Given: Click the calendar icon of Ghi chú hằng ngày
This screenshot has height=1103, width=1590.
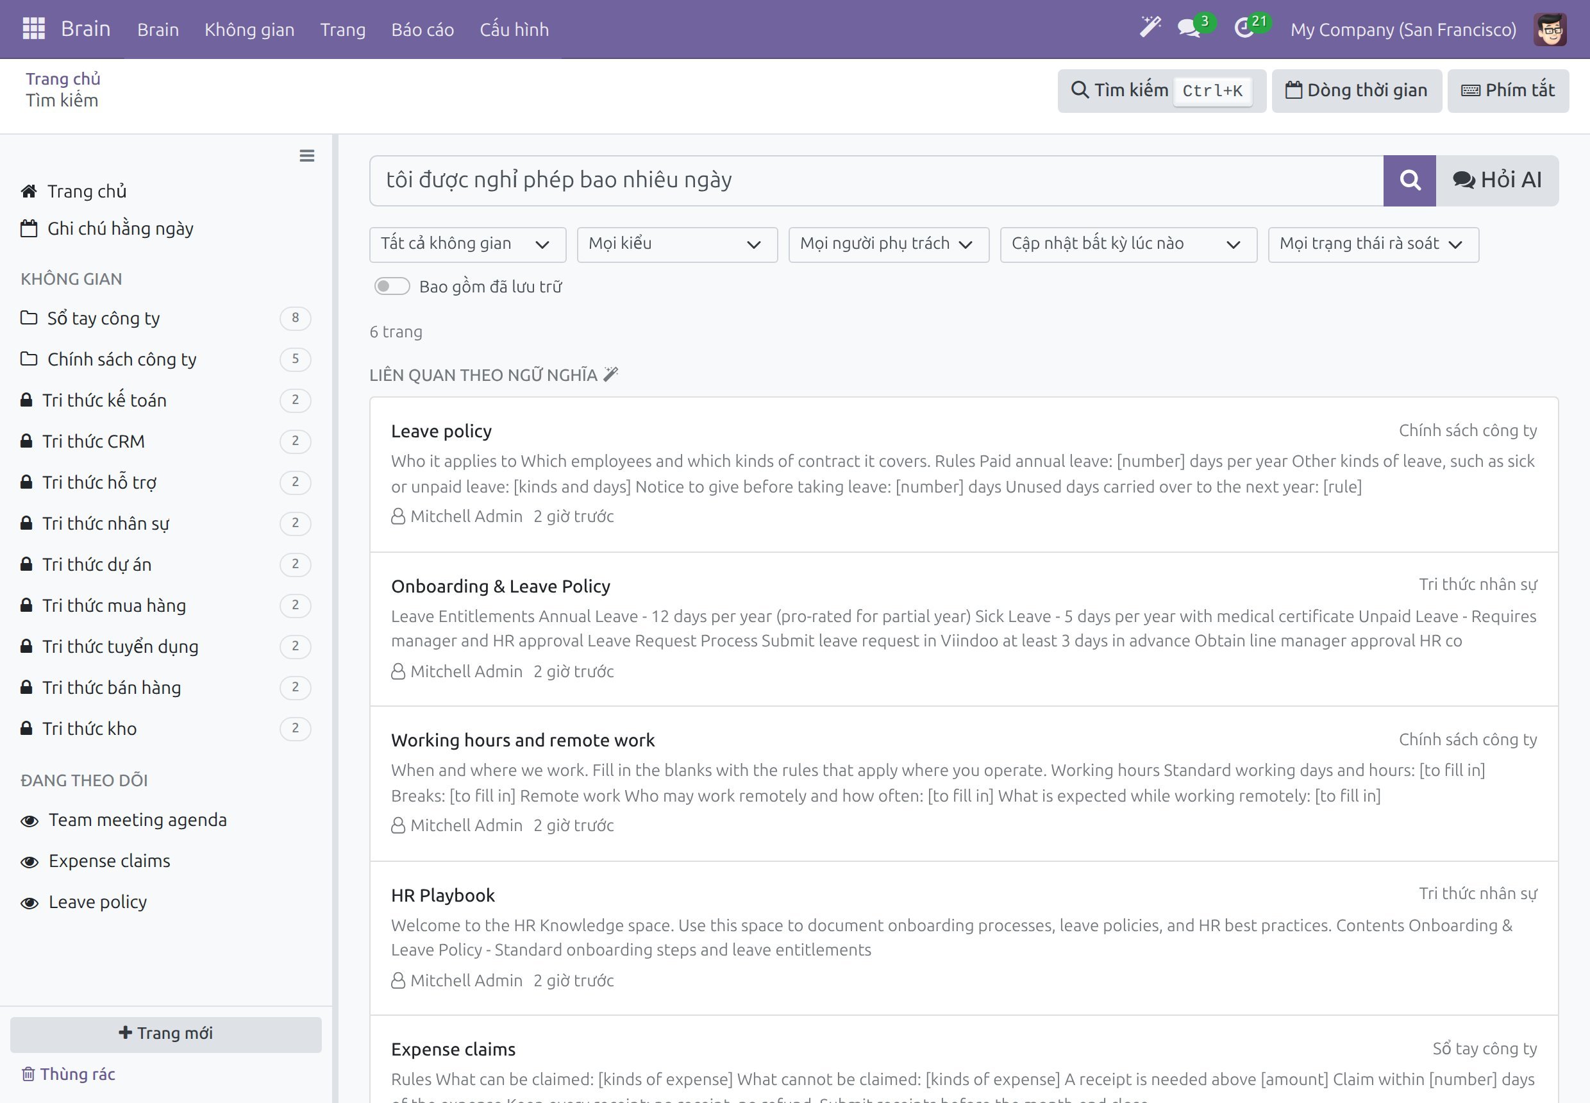Looking at the screenshot, I should point(28,228).
